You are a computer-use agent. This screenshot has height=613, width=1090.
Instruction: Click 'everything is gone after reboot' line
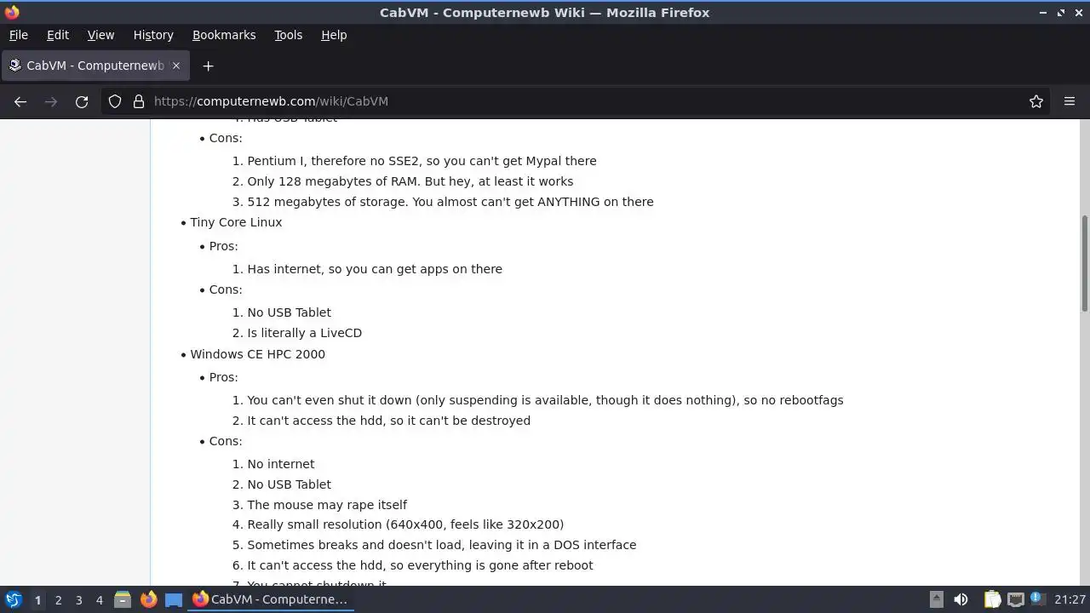click(x=420, y=565)
